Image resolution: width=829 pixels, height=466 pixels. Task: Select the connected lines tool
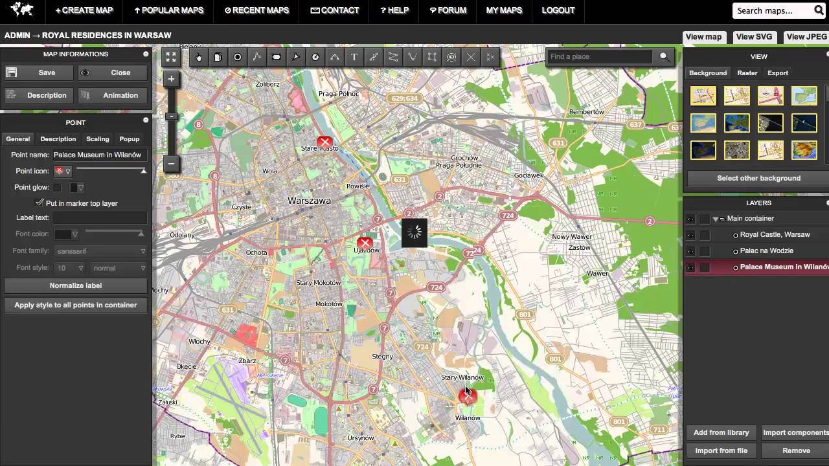[393, 57]
